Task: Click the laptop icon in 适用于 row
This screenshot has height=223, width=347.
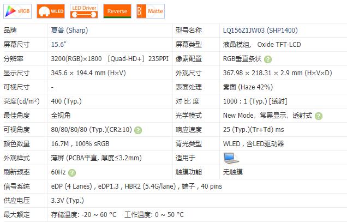Action: point(231,158)
